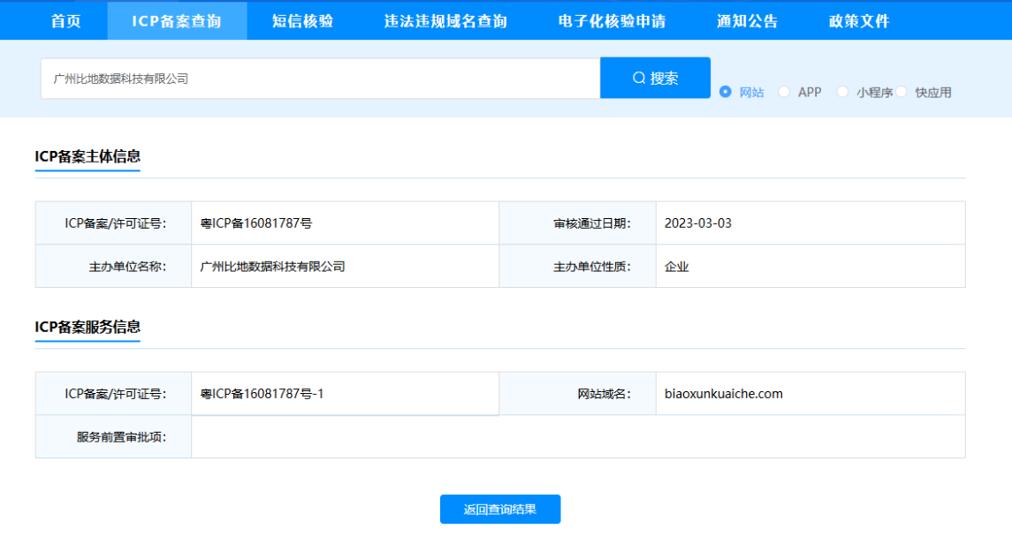1012x559 pixels.
Task: Open the 政策文件 tab
Action: coord(859,20)
